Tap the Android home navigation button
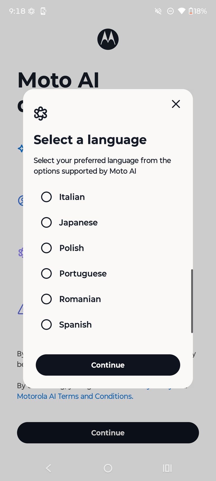Screen dimensions: 216x481 [108, 468]
